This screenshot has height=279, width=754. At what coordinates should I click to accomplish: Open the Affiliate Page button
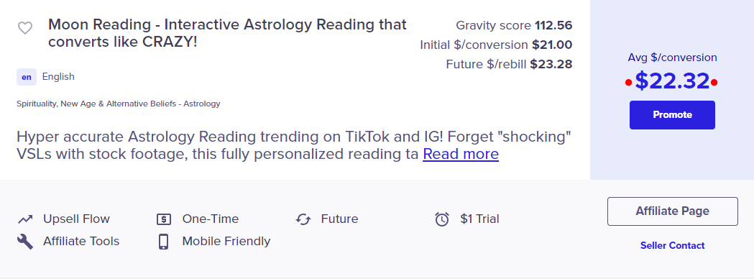[x=672, y=211]
